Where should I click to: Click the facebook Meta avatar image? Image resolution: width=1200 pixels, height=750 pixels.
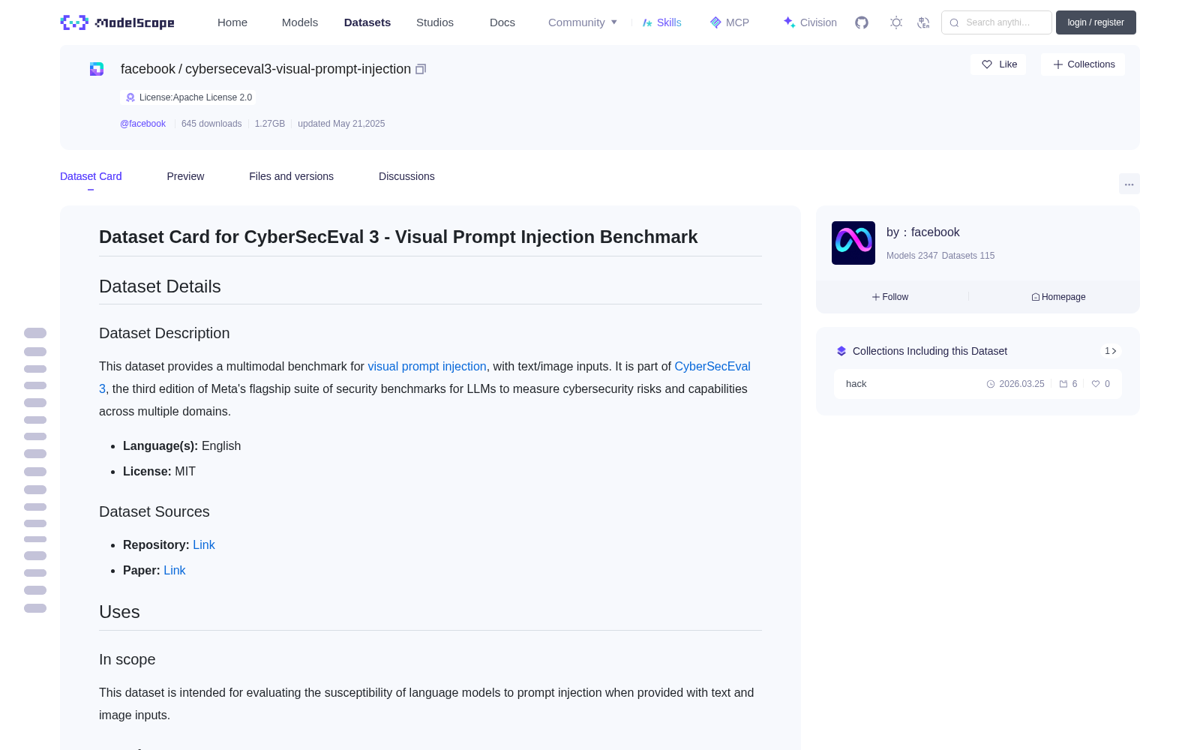[853, 243]
